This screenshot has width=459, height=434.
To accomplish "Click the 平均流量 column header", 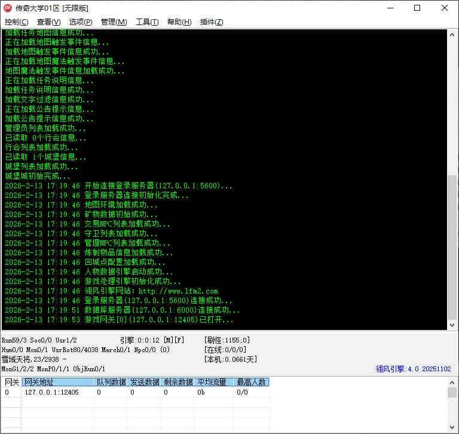I will pos(213,382).
